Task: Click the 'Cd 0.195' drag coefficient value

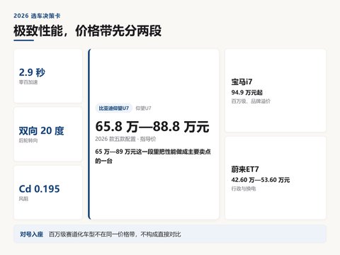Action: [40, 189]
